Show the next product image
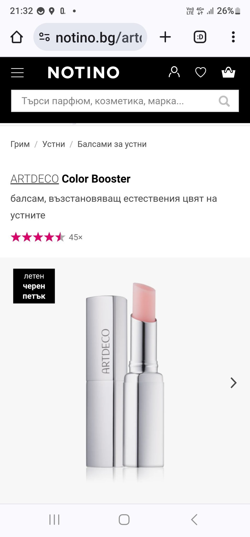Image resolution: width=250 pixels, height=537 pixels. pyautogui.click(x=234, y=383)
